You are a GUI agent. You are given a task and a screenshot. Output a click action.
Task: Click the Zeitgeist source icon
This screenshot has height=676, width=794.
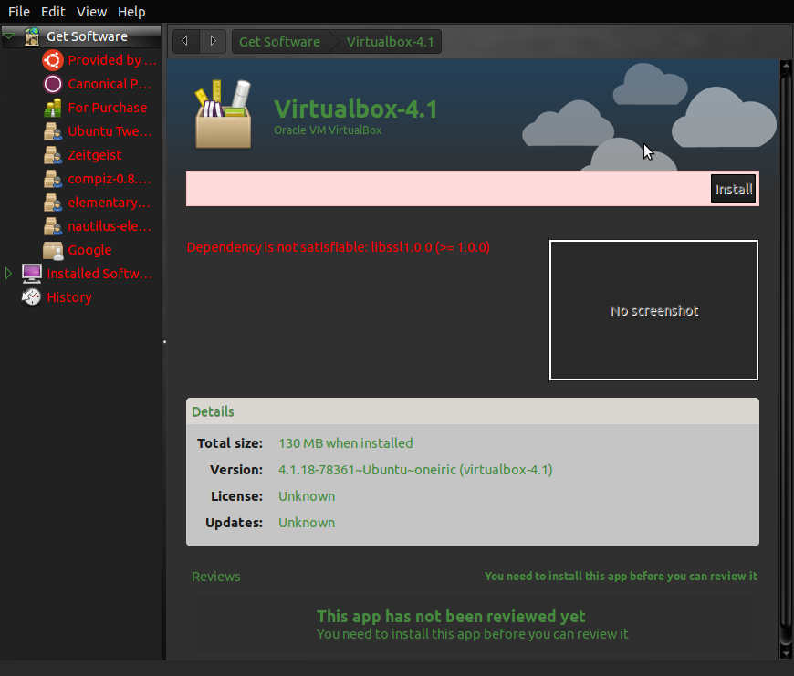point(53,155)
